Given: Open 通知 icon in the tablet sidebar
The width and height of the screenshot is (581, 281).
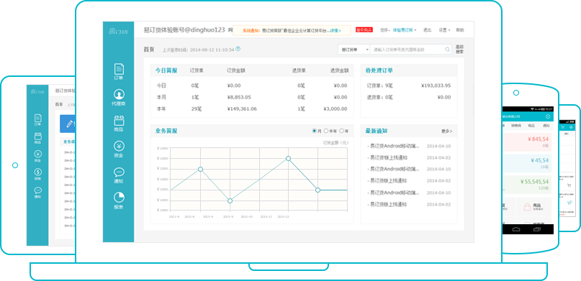Looking at the screenshot, I should coord(37,193).
